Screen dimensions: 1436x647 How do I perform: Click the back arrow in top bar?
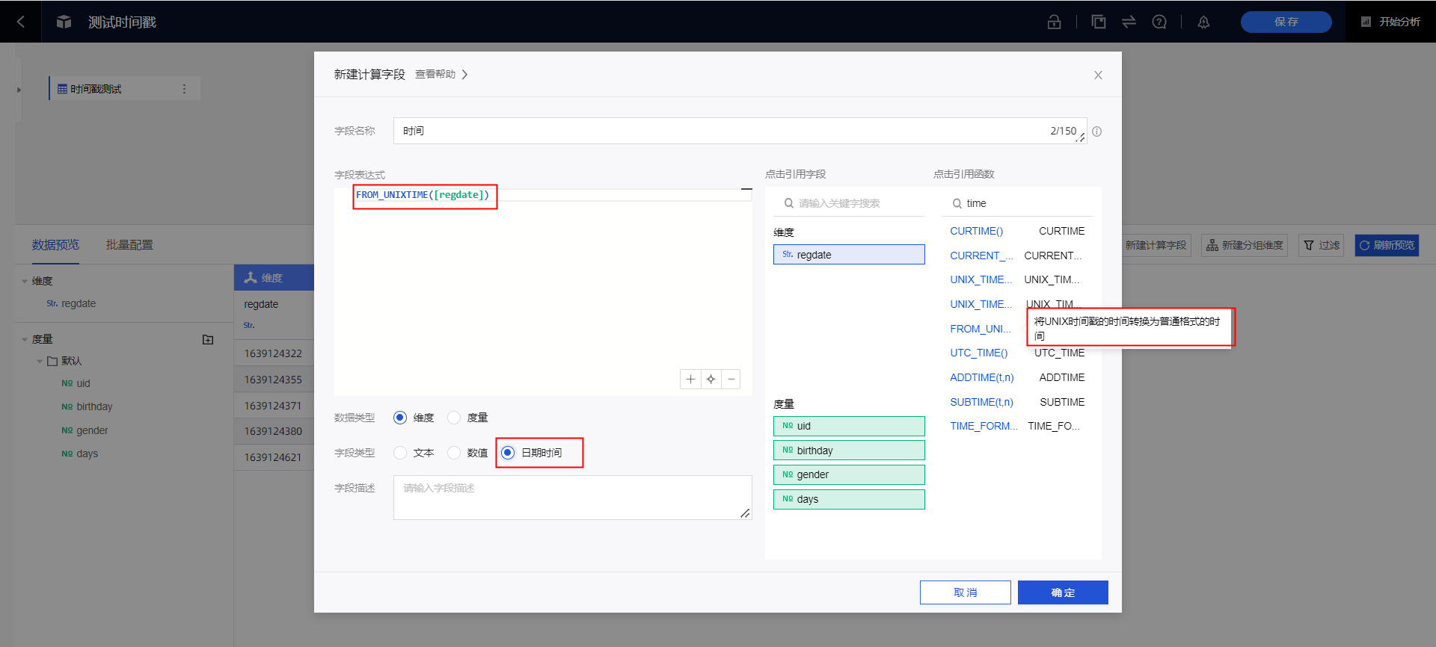pyautogui.click(x=21, y=22)
